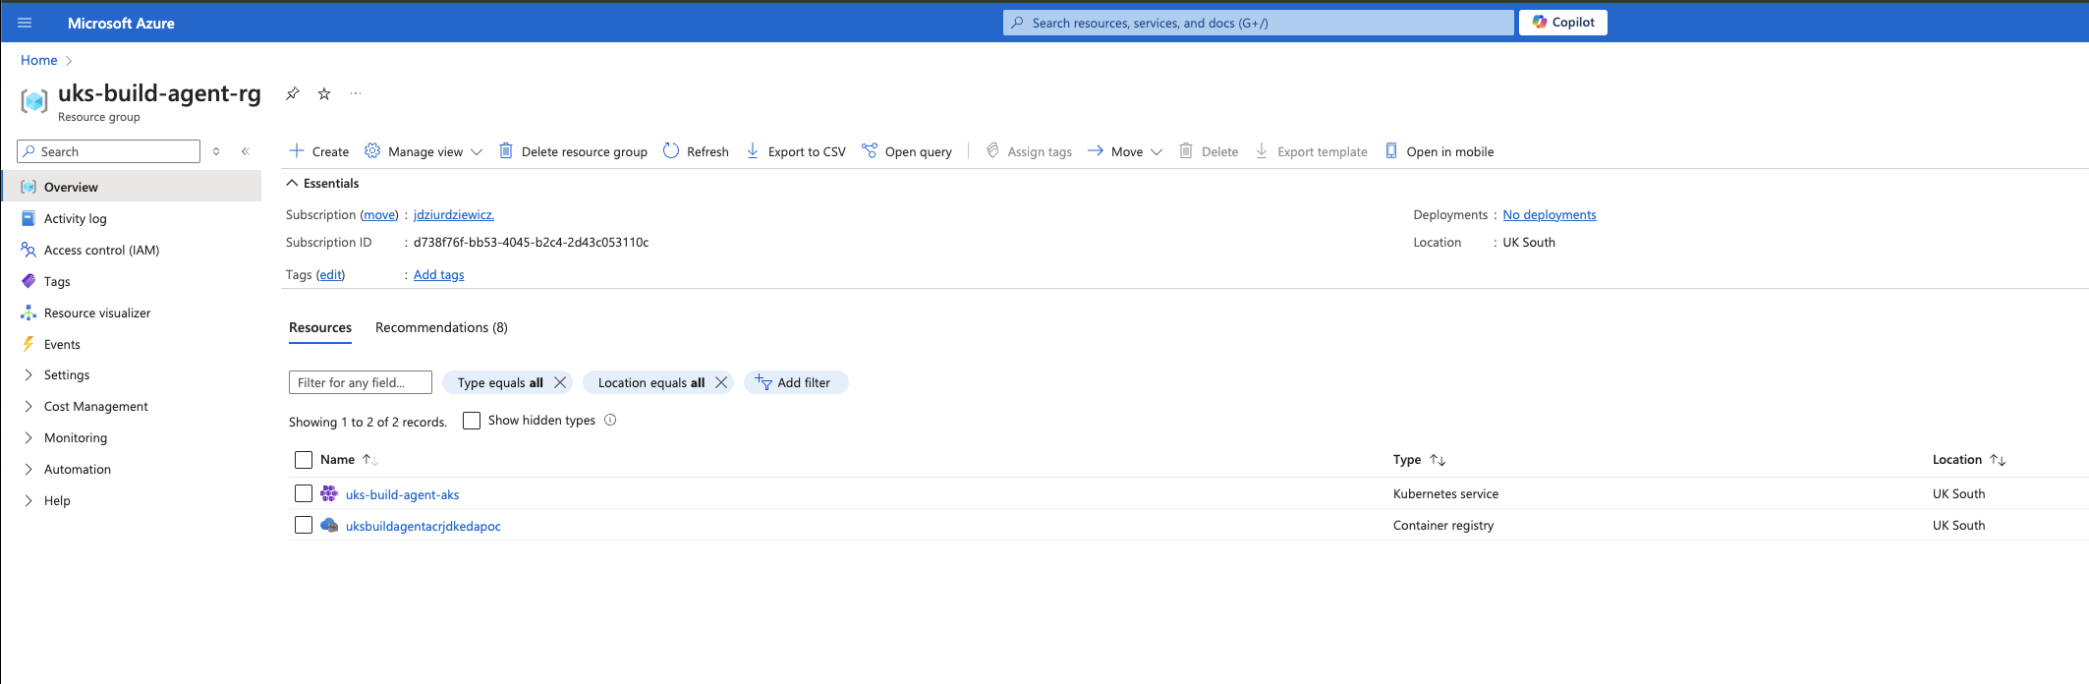The width and height of the screenshot is (2089, 684).
Task: Click the Container registry icon
Action: (x=329, y=525)
